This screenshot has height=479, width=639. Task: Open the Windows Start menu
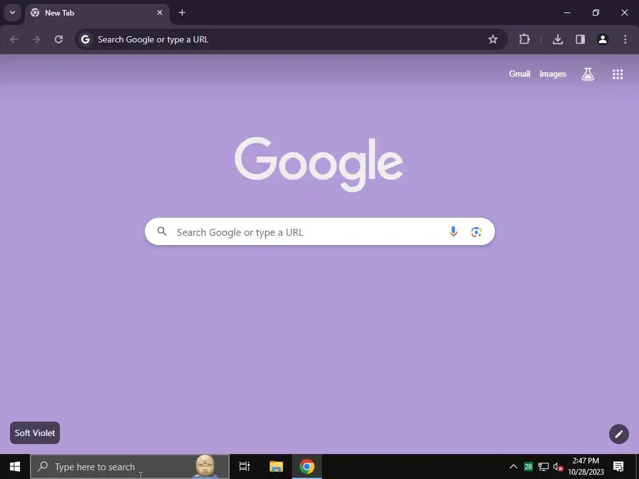[15, 467]
